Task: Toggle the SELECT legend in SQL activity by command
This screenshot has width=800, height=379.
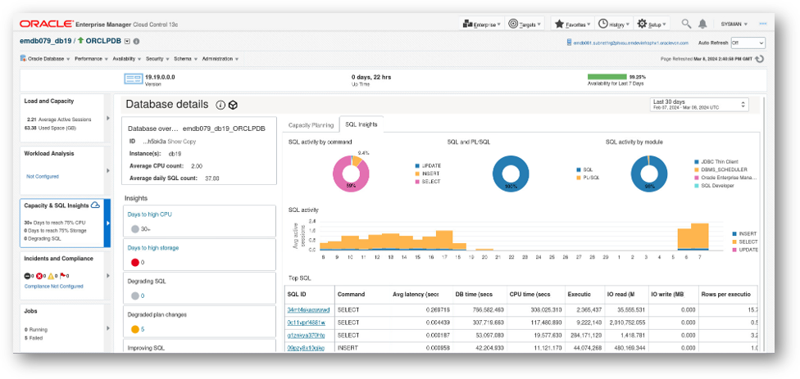Action: (430, 182)
